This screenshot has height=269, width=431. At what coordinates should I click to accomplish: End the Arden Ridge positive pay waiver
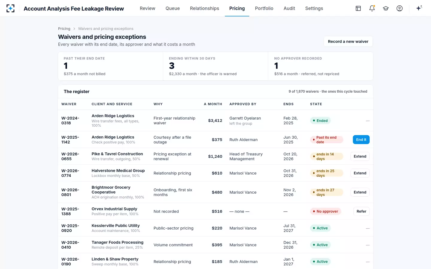(x=361, y=140)
